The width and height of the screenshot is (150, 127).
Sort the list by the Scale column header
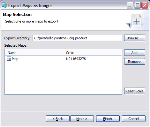point(92,53)
